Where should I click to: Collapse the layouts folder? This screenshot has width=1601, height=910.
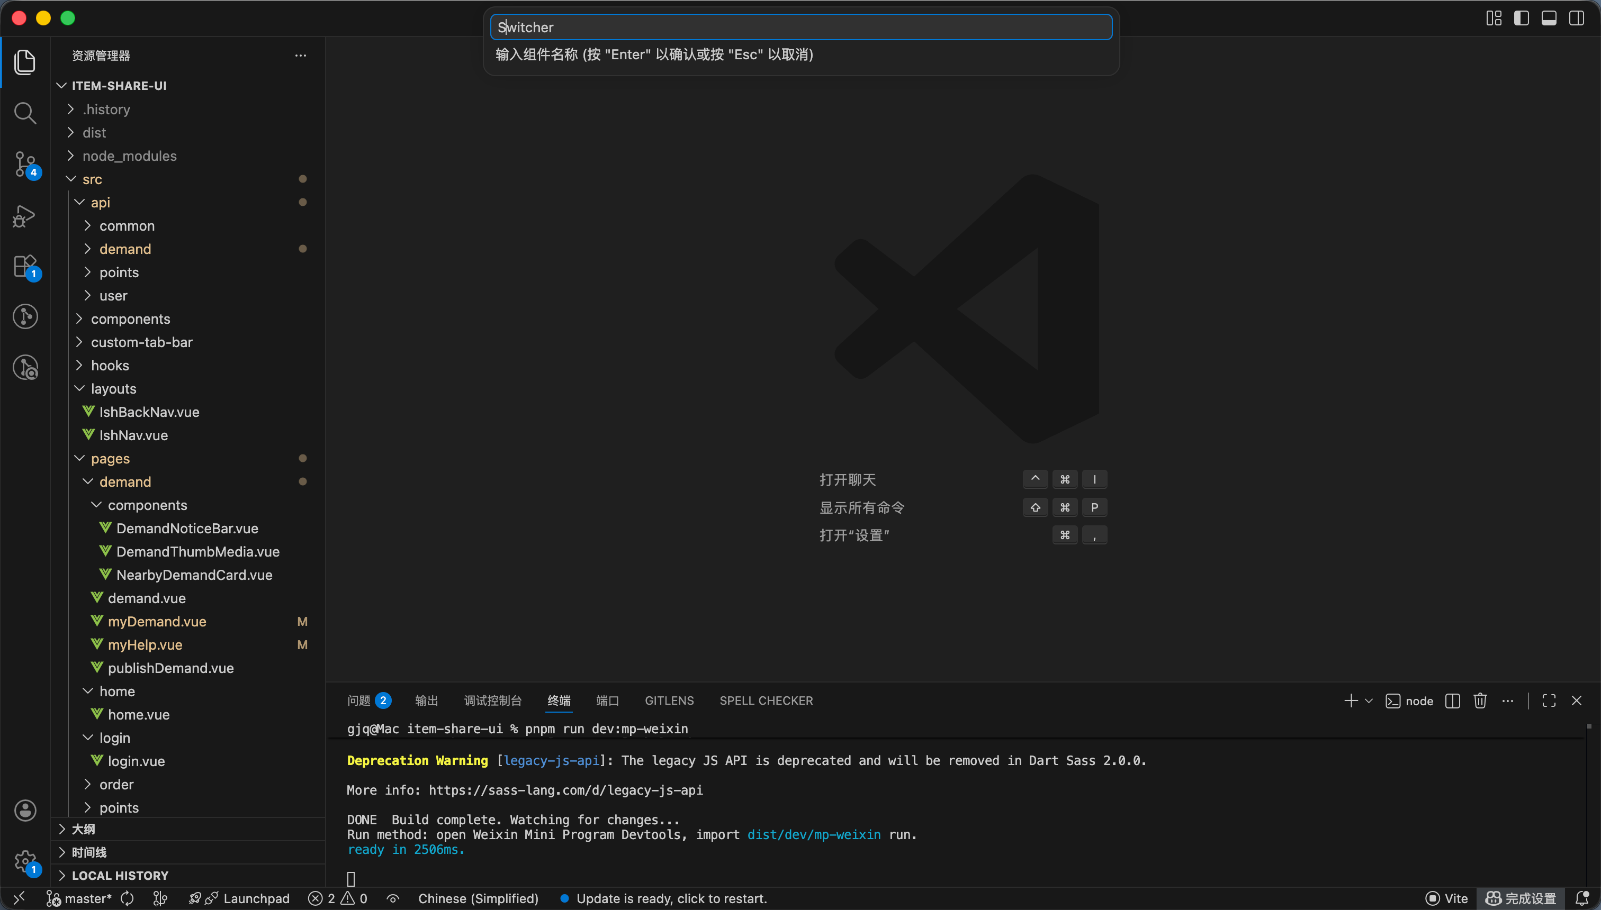113,389
